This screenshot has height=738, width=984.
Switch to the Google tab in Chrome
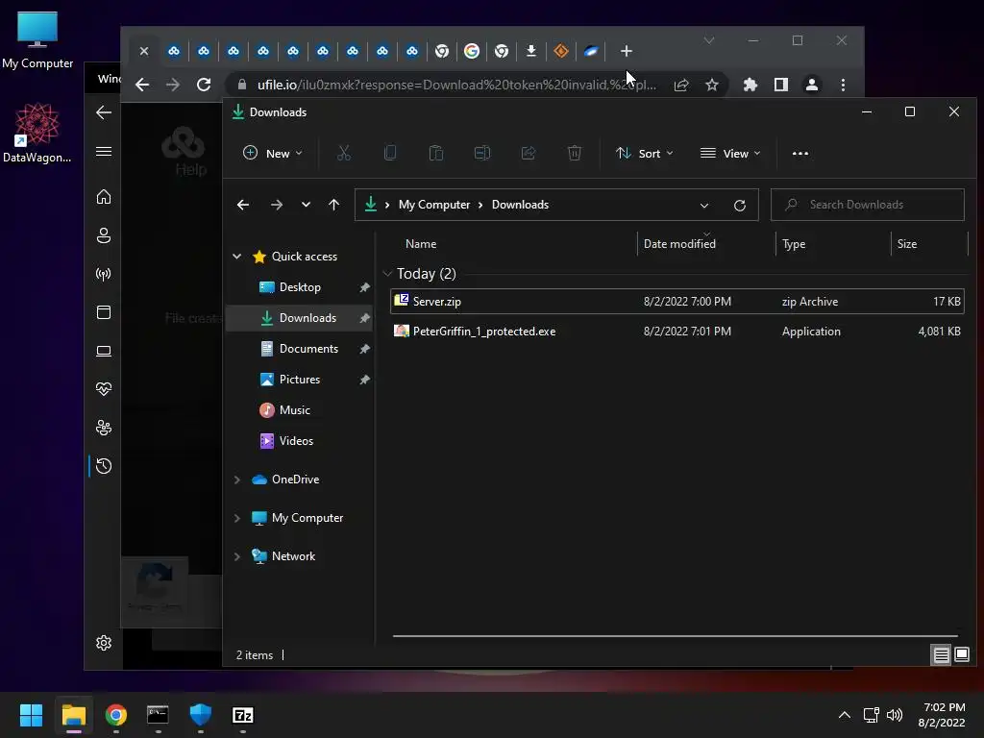pos(471,51)
